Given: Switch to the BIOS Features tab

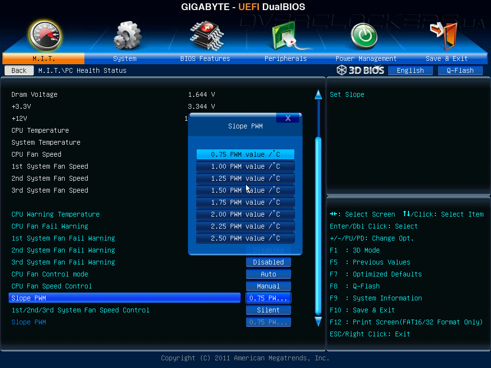Looking at the screenshot, I should [205, 58].
